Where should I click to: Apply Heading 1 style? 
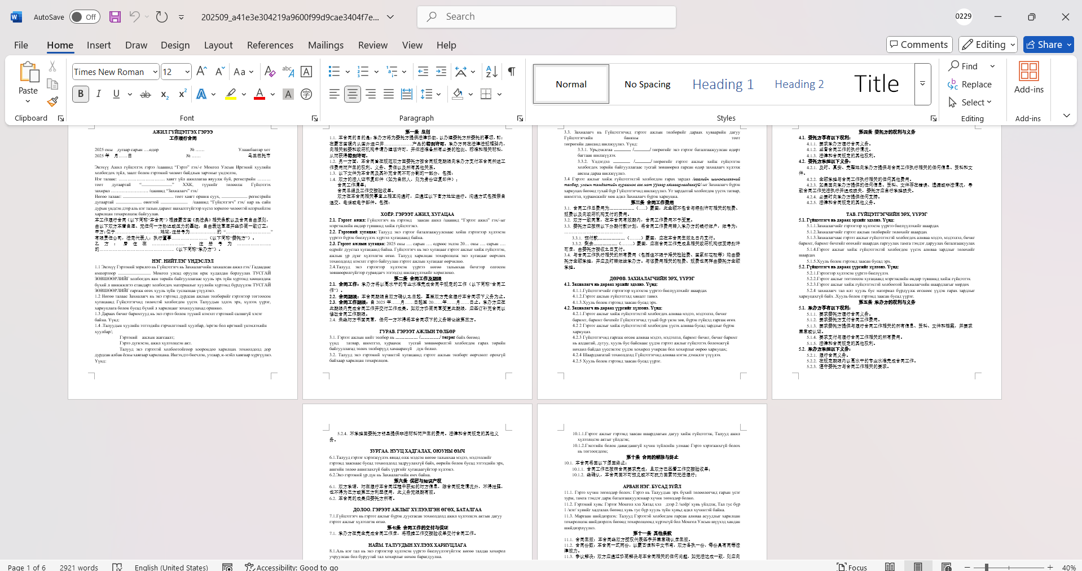[723, 84]
